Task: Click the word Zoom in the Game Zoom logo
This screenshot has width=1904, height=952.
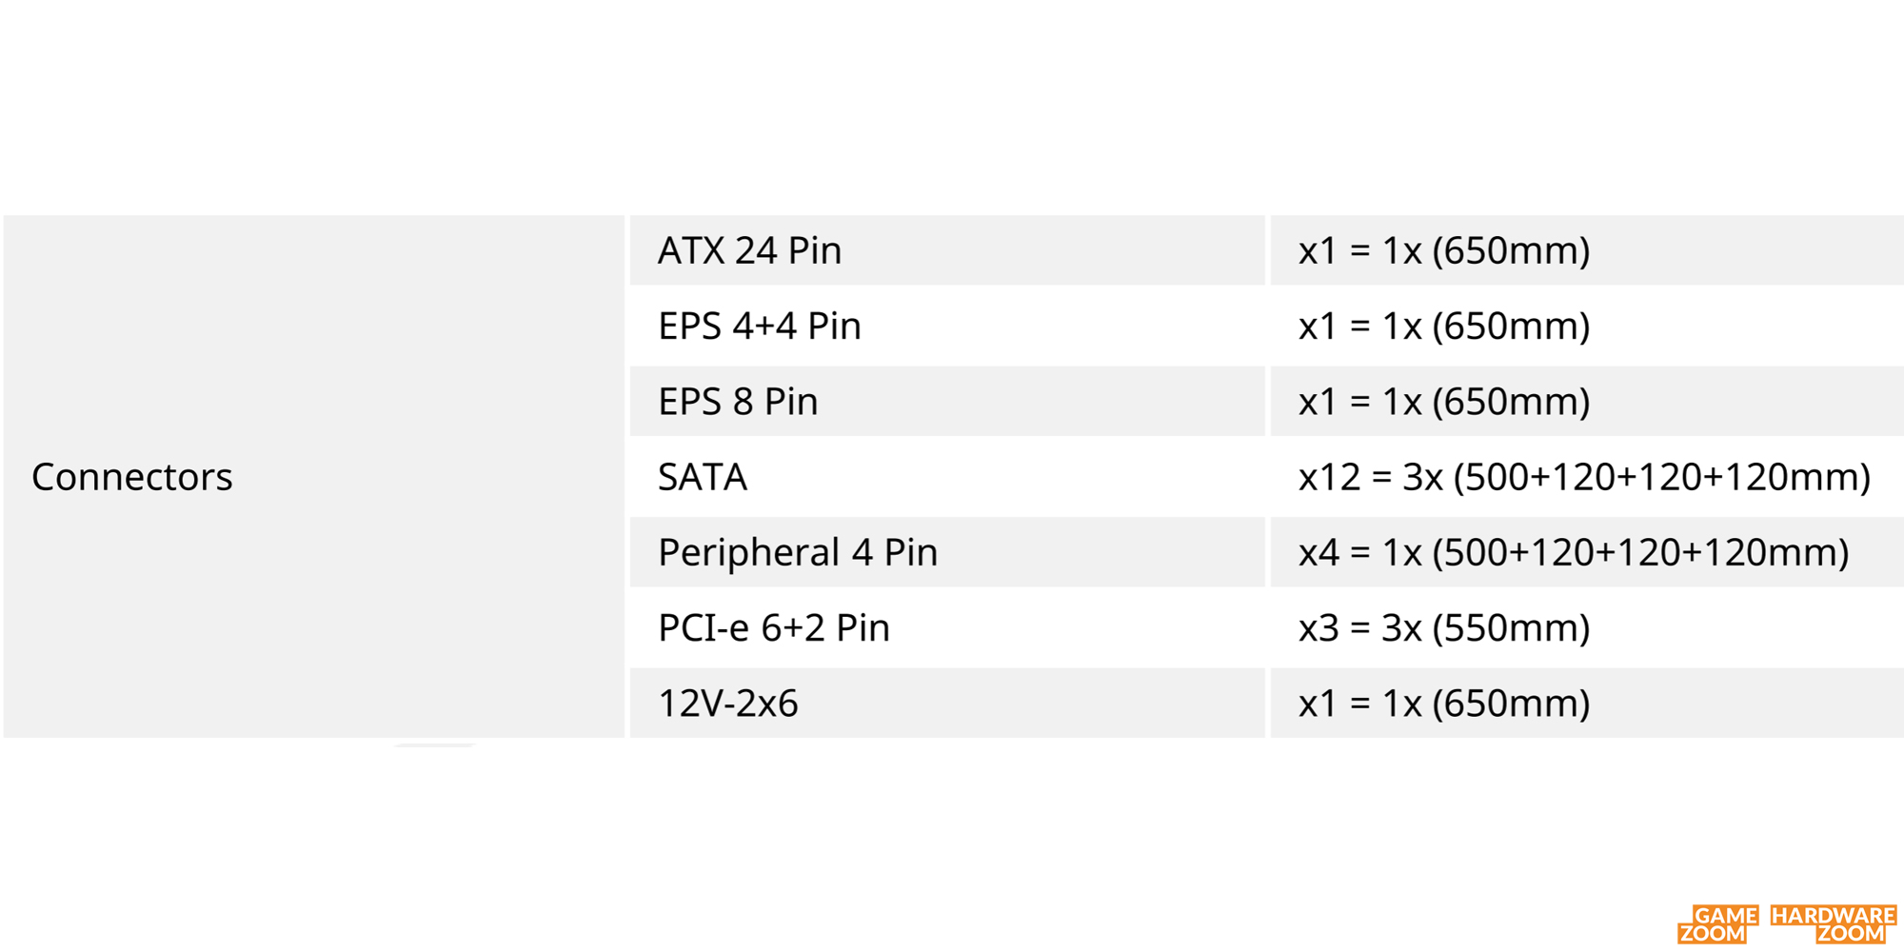Action: tap(1712, 934)
